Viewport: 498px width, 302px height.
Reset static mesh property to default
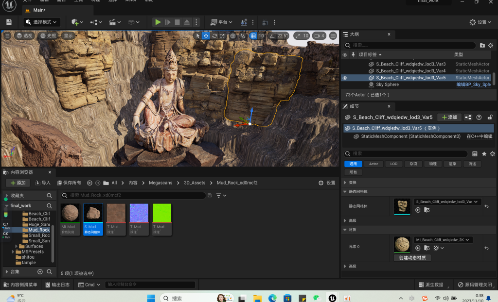point(486,206)
